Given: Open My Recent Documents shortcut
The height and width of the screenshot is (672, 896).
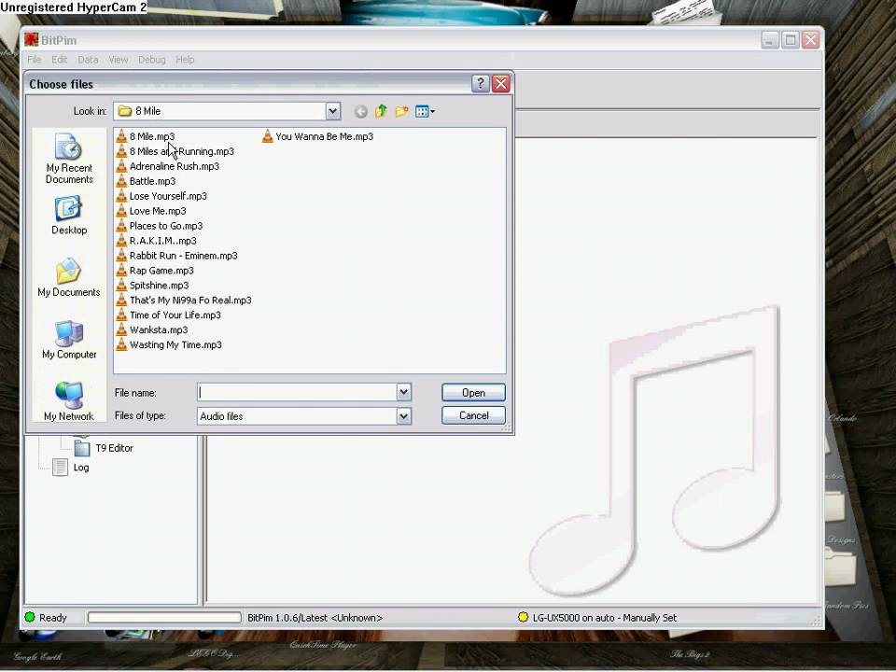Looking at the screenshot, I should [69, 159].
